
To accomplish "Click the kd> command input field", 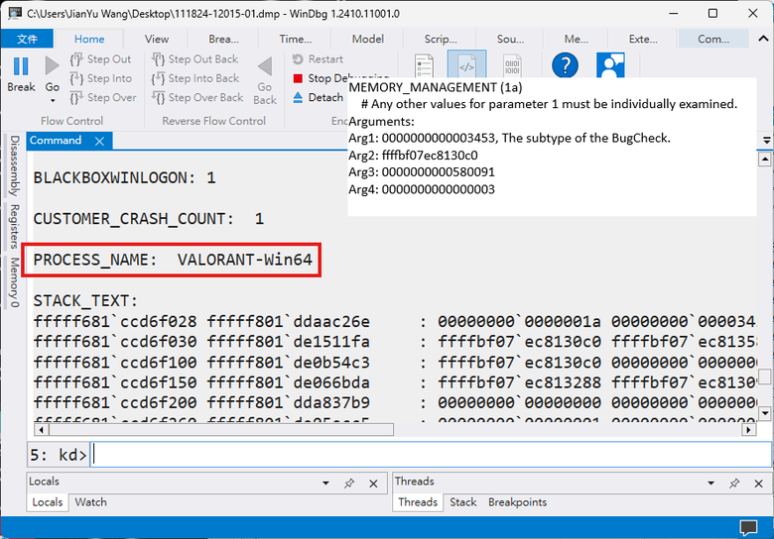I will click(x=431, y=454).
